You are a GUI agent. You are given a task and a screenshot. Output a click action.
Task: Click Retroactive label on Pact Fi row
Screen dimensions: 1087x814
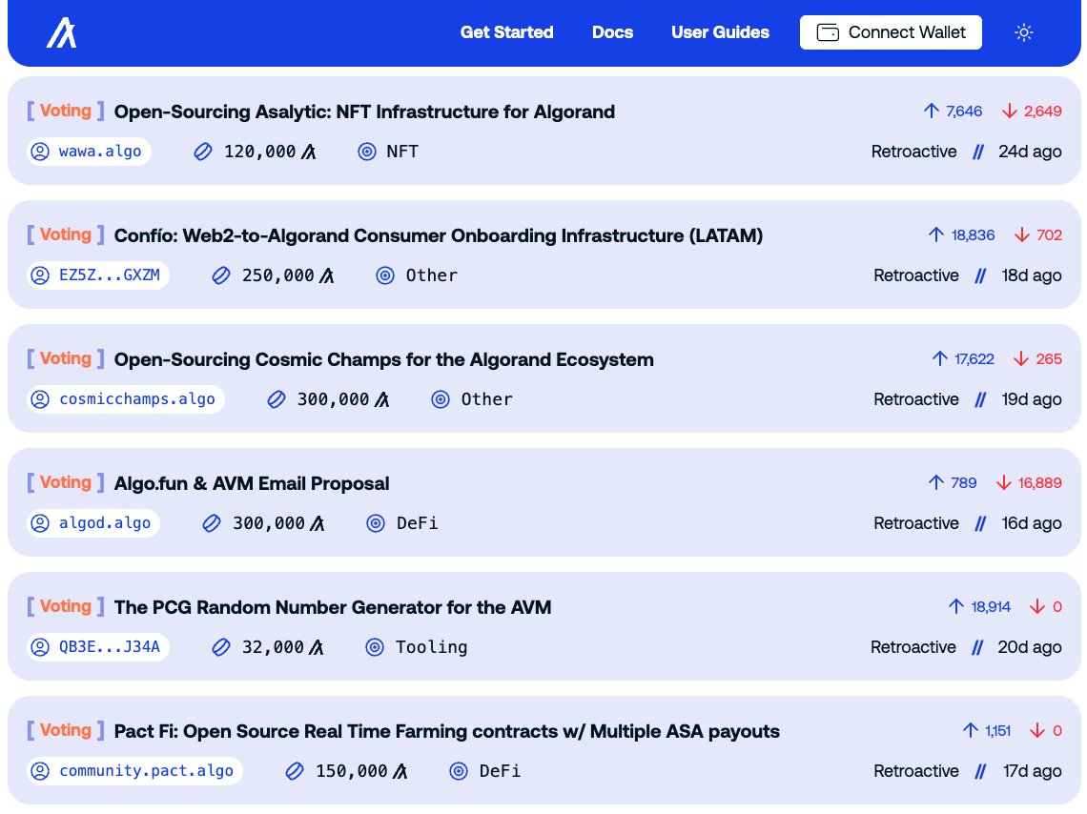pos(916,771)
